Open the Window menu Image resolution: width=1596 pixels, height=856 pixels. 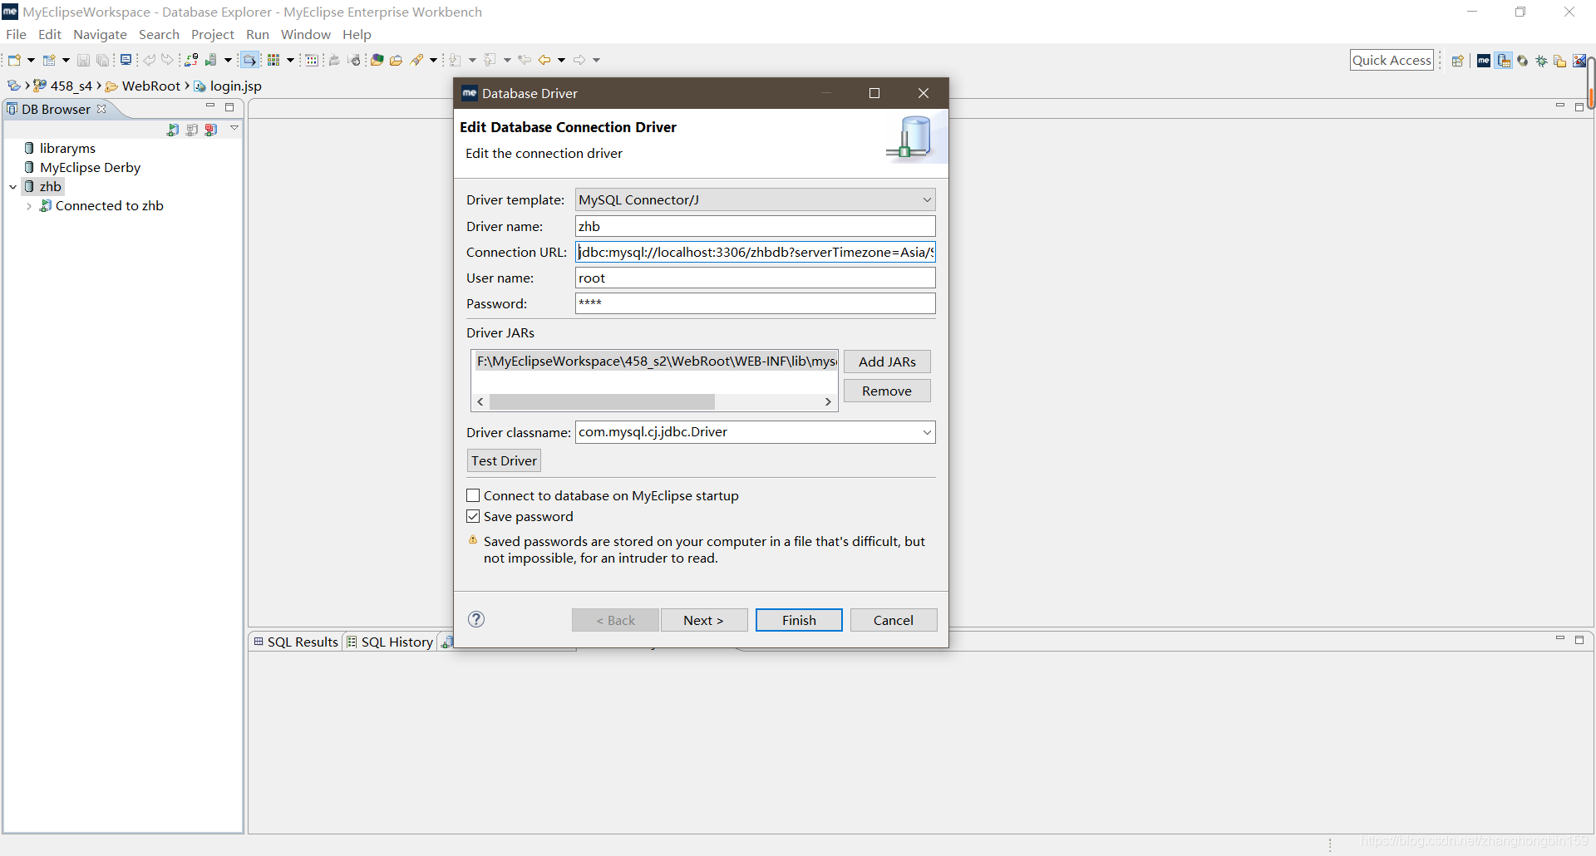tap(305, 34)
